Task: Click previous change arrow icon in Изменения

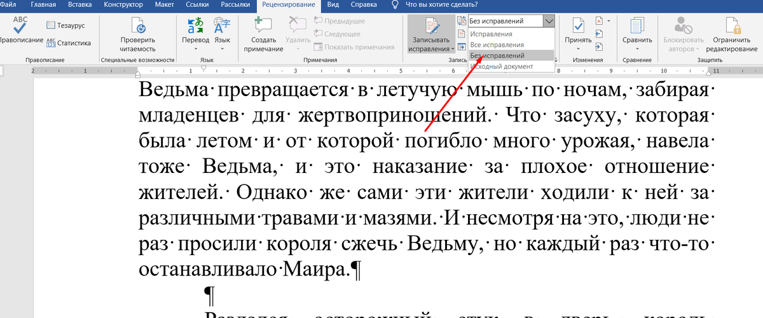Action: [x=599, y=34]
